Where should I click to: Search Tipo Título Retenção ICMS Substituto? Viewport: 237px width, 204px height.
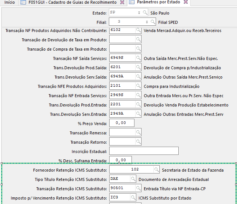(133, 179)
